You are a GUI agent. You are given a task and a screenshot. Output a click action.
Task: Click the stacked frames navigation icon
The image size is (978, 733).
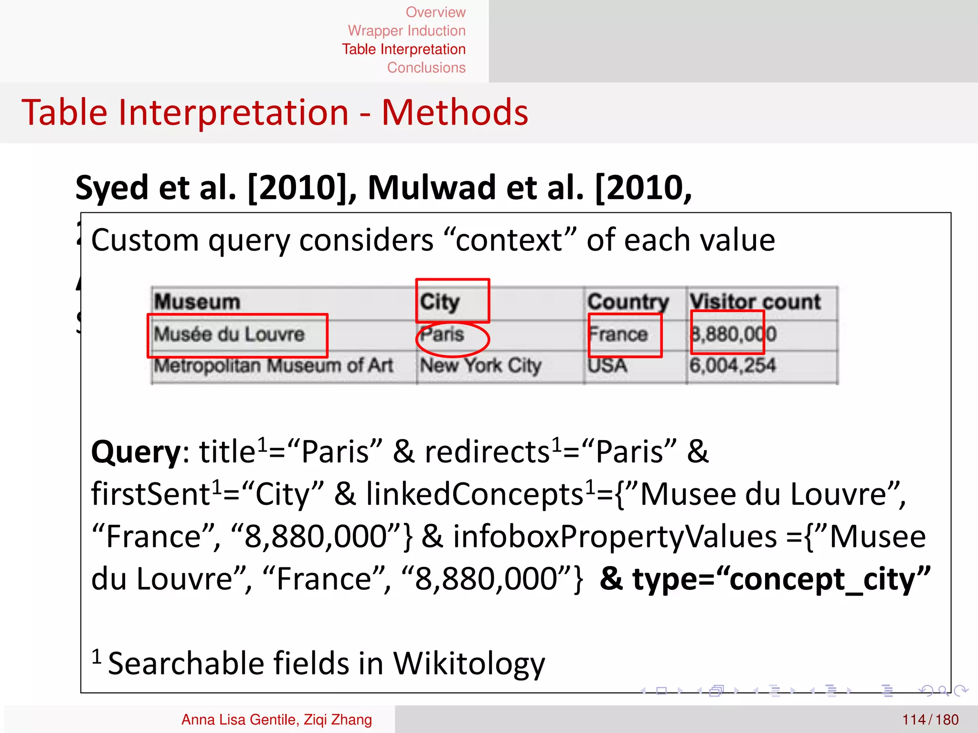717,691
